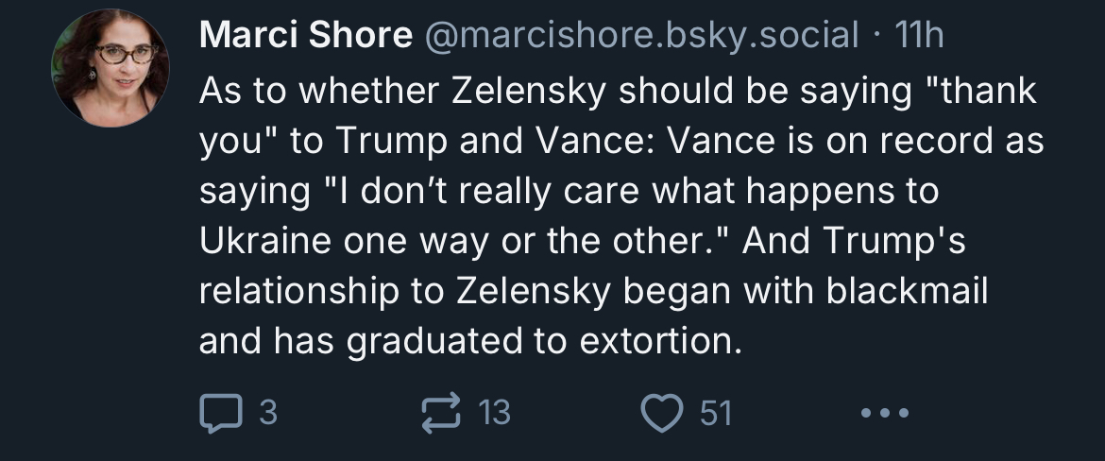Click the like count number 51
The image size is (1105, 461).
coord(716,413)
